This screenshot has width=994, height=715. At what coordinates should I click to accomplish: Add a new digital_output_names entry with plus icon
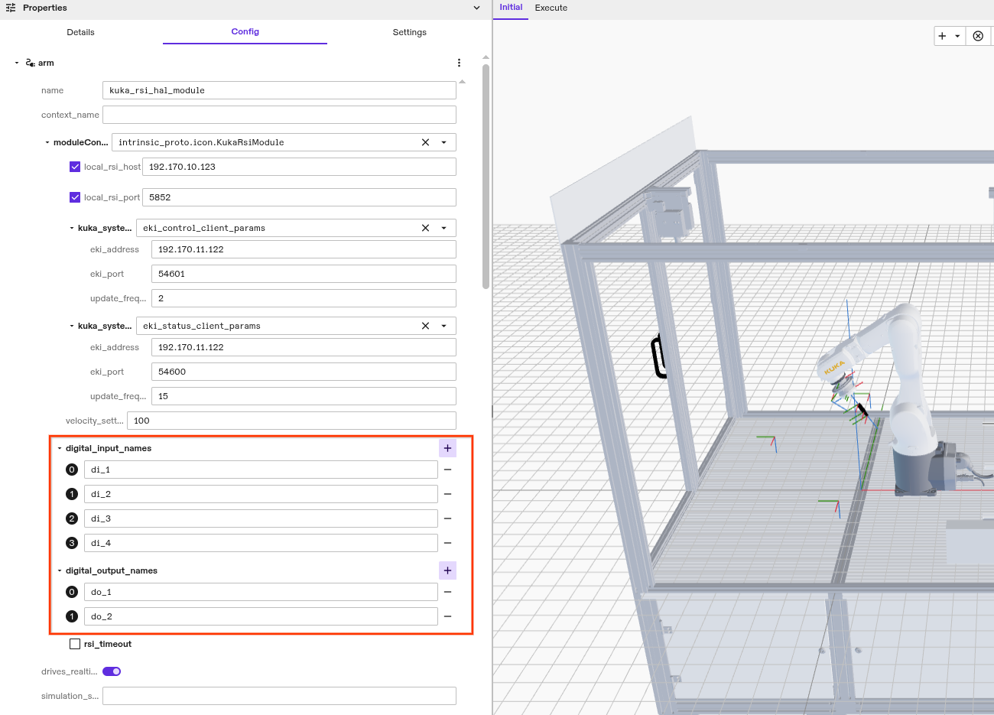[x=447, y=570]
